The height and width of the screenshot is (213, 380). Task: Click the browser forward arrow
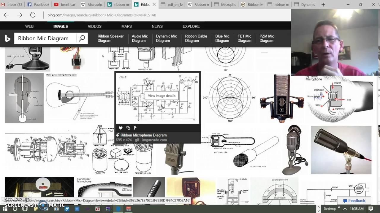tap(20, 15)
